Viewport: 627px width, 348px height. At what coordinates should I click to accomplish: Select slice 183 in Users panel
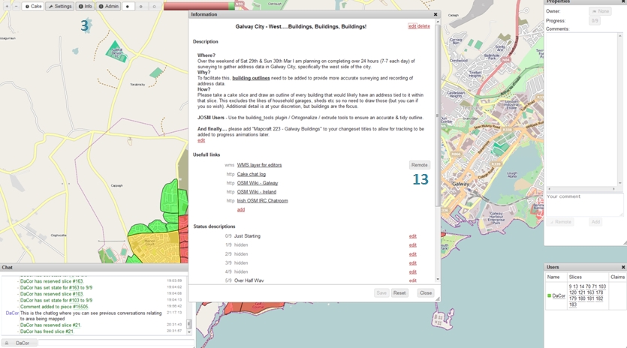[573, 304]
